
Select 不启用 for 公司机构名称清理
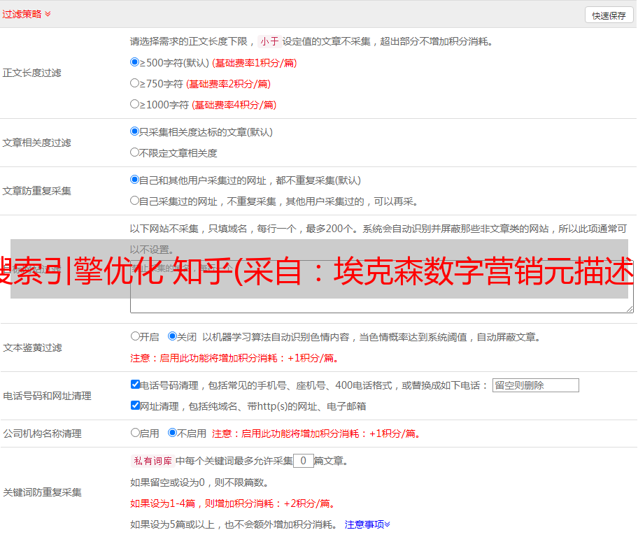pyautogui.click(x=172, y=433)
